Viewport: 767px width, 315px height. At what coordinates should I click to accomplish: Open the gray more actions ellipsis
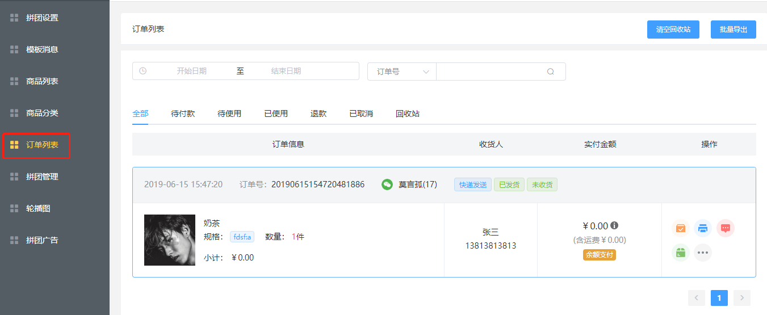coord(703,253)
